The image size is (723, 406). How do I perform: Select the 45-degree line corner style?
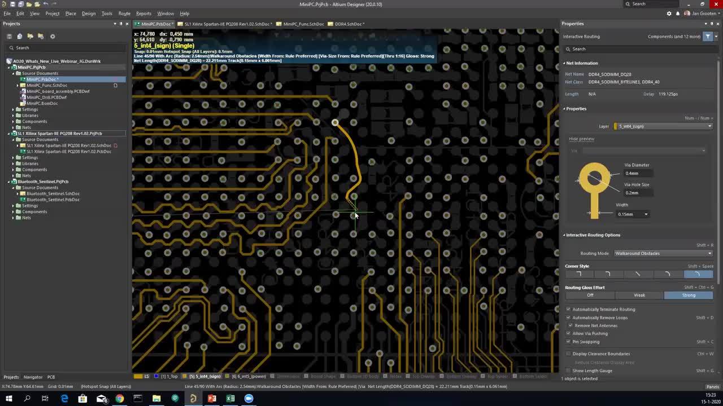(x=637, y=273)
